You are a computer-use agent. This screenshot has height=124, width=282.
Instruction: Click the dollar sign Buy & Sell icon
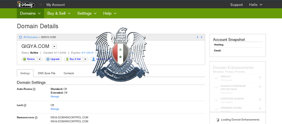67,59
